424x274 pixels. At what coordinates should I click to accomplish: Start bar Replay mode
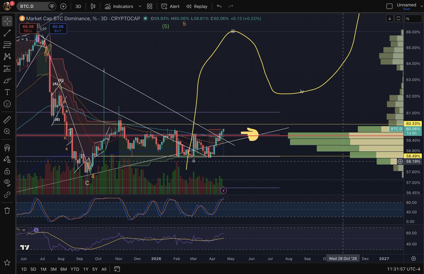pos(197,6)
